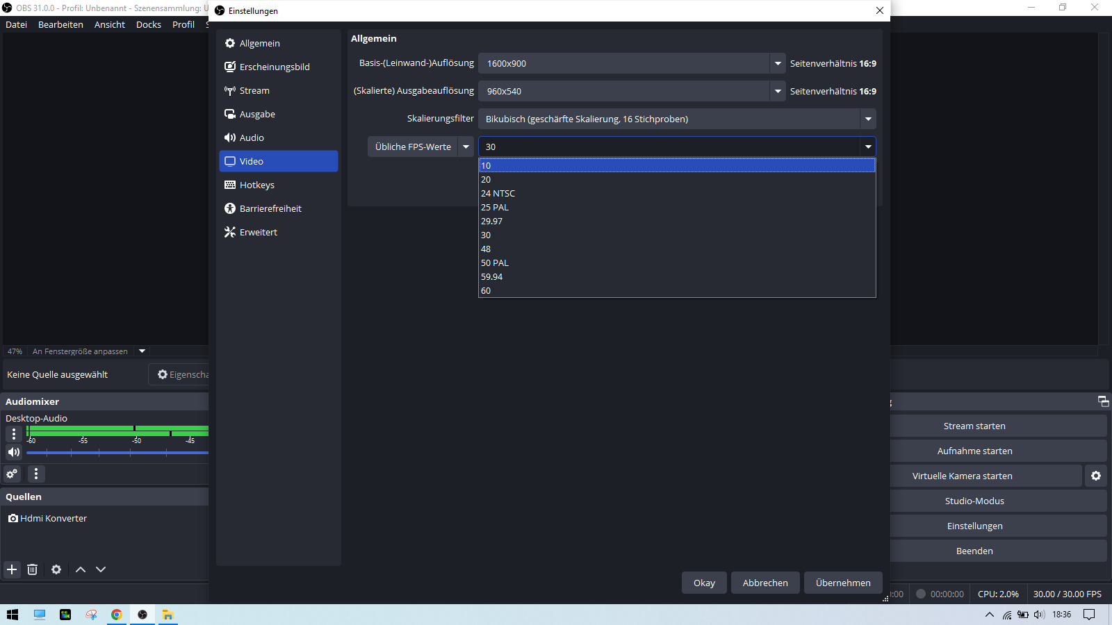Screen dimensions: 1112x625
Task: Choose 50 PAL from the FPS list
Action: tap(677, 262)
